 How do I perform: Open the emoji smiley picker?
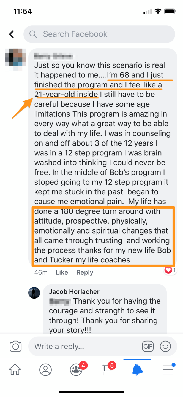coord(165,346)
